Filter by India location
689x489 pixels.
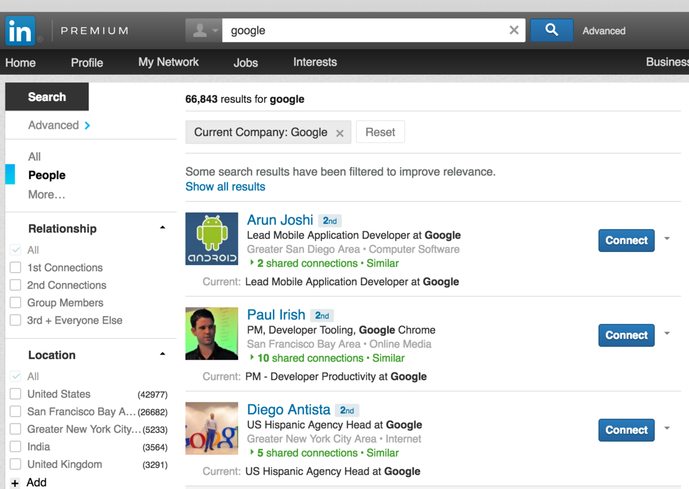pos(16,447)
